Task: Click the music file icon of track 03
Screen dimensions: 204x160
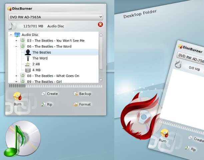Action: tap(23, 41)
